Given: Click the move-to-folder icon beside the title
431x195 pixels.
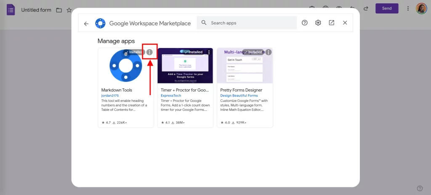Looking at the screenshot, I should (59, 10).
